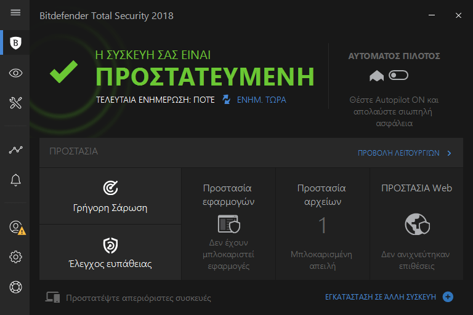Click the ΠΡΟΣΤΑΣΙΑ section header label
The image size is (473, 315).
click(74, 151)
